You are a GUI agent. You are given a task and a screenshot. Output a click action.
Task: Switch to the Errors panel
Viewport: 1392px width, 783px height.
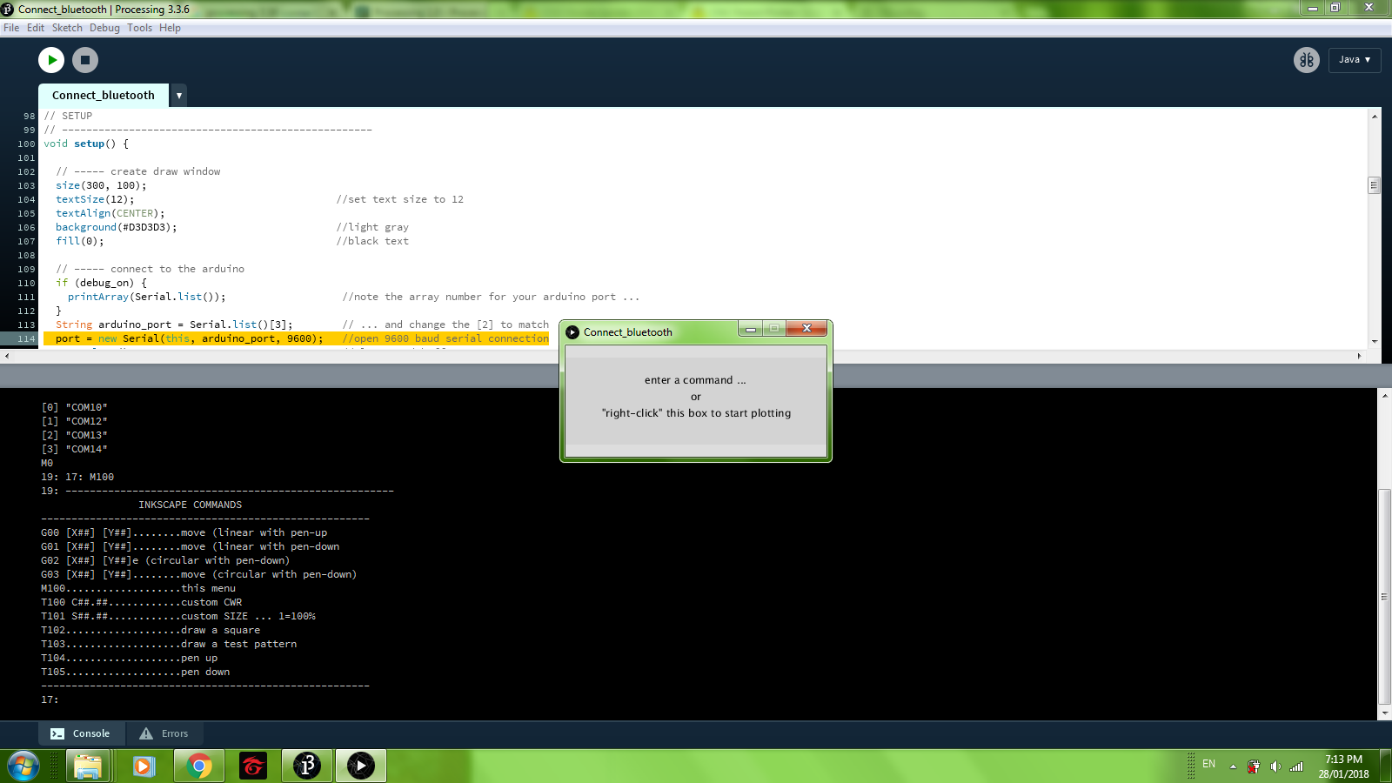click(x=164, y=733)
